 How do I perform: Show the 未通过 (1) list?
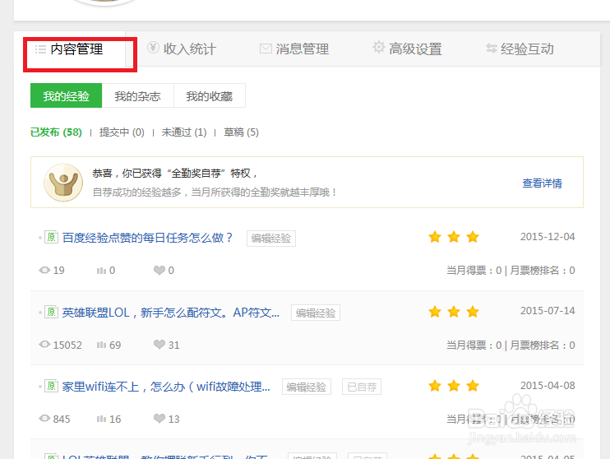[x=184, y=132]
